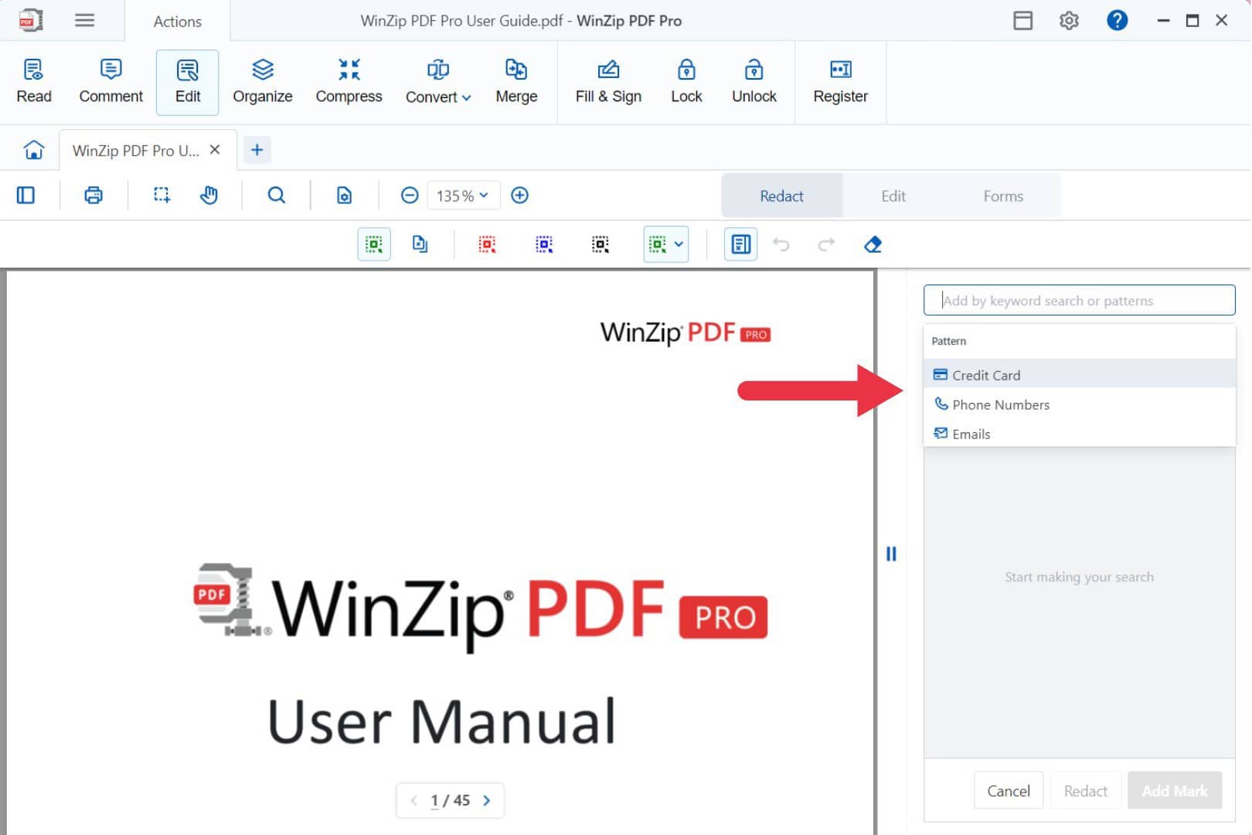Add a new tab with plus button
The image size is (1252, 835).
(257, 149)
